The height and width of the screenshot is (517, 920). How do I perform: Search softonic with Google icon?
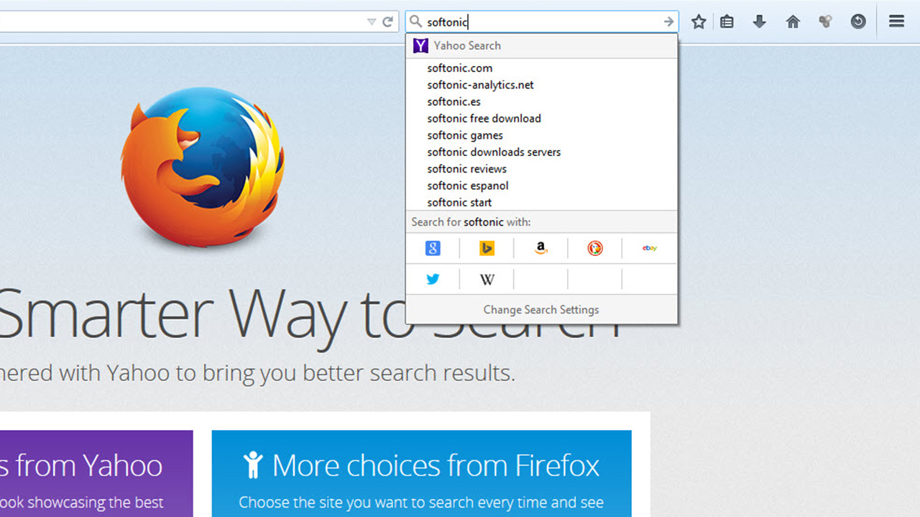(433, 248)
